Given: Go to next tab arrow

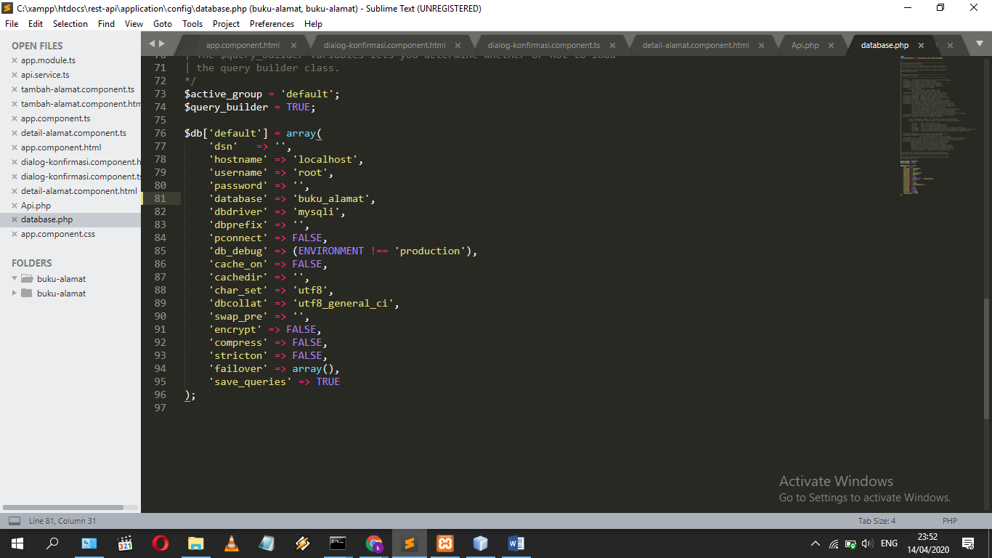Looking at the screenshot, I should (x=160, y=44).
